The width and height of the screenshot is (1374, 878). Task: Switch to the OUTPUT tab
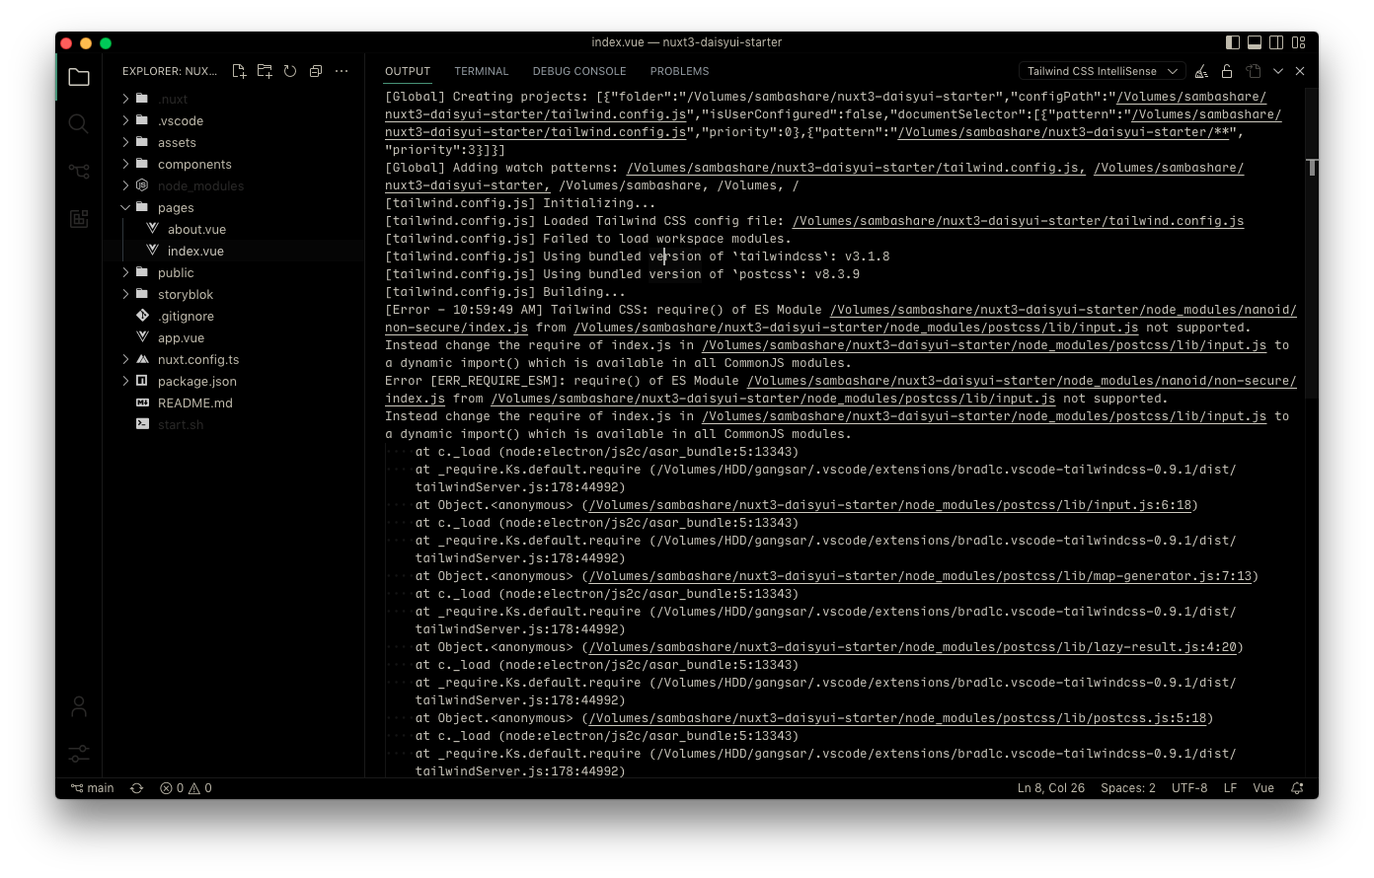point(408,71)
